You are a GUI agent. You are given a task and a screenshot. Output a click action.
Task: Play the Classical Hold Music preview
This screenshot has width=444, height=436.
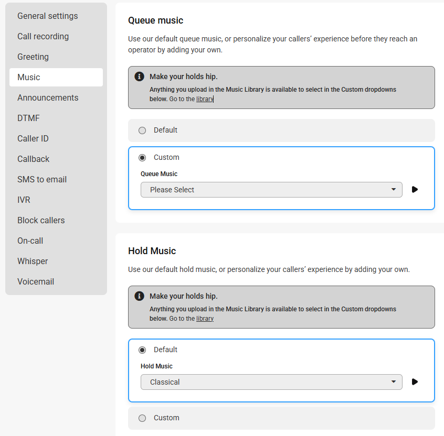pos(415,381)
